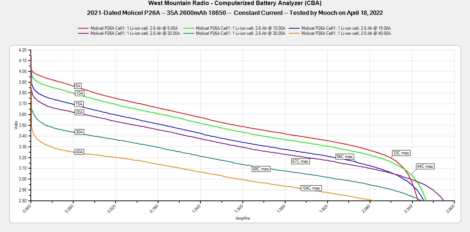
Task: Click the "15A" curve label
Action: 79,104
